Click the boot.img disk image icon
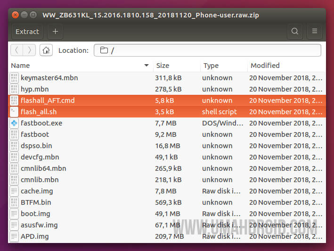Screen dimensions: 334x251 14,213
